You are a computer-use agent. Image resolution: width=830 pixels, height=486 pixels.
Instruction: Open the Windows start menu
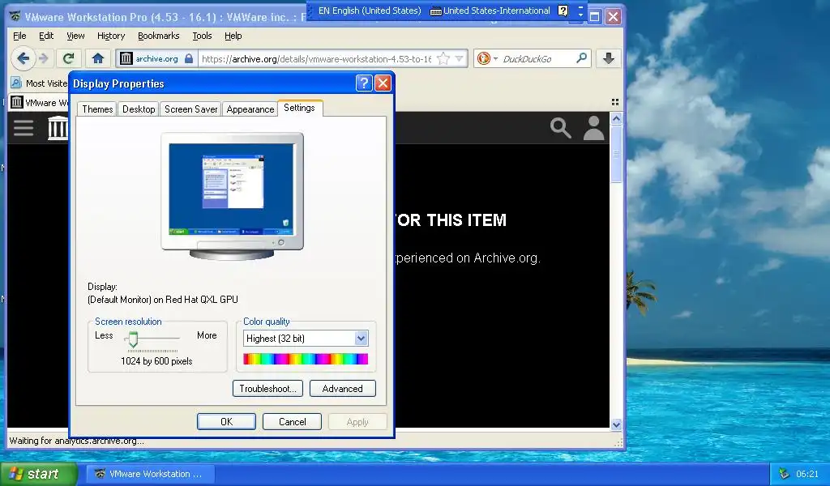[x=39, y=474]
